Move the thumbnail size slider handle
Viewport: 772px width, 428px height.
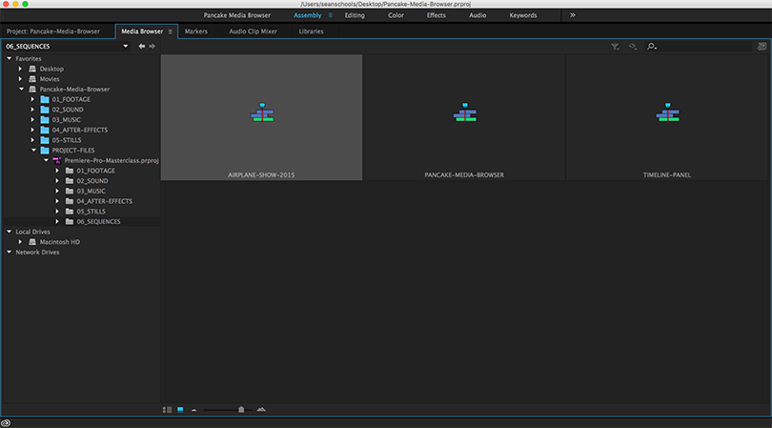(241, 409)
